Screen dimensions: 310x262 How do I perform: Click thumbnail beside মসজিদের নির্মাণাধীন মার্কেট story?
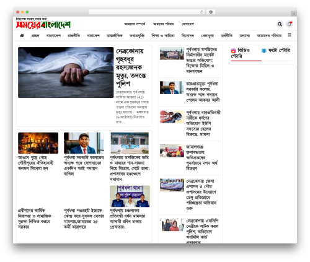tap(172, 53)
